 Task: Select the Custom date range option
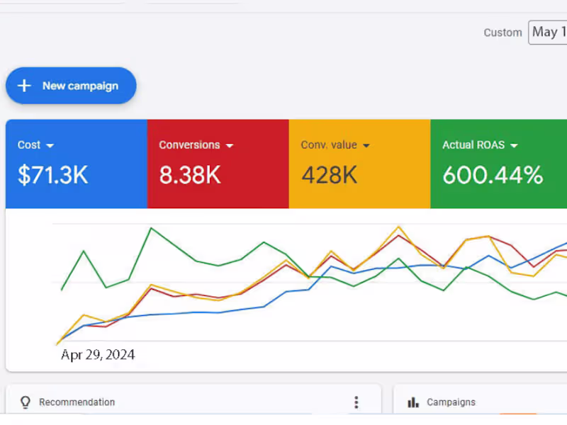tap(503, 33)
